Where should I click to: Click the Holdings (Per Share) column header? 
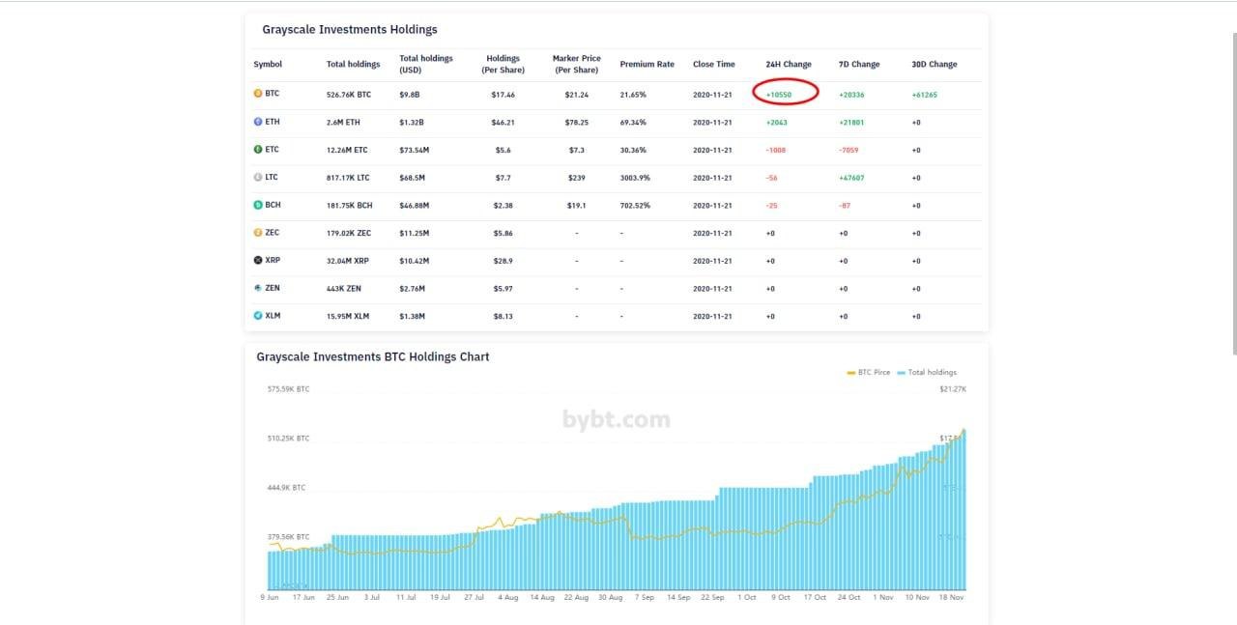pos(503,64)
